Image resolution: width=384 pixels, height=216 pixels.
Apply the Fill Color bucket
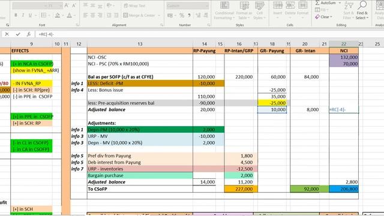(58, 15)
